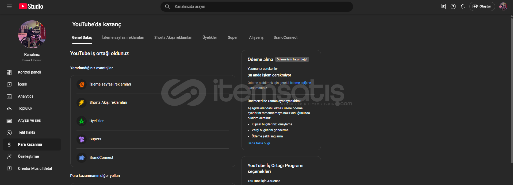Click the Shorts Akışı lightning icon
Viewport: 513px width, 185px height.
pyautogui.click(x=82, y=103)
